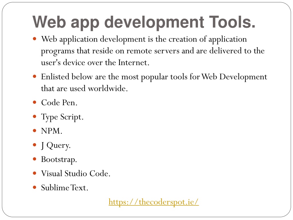This screenshot has width=293, height=220.
Task: Click the paragraph starting 'Enlisted below are'
Action: tap(154, 83)
